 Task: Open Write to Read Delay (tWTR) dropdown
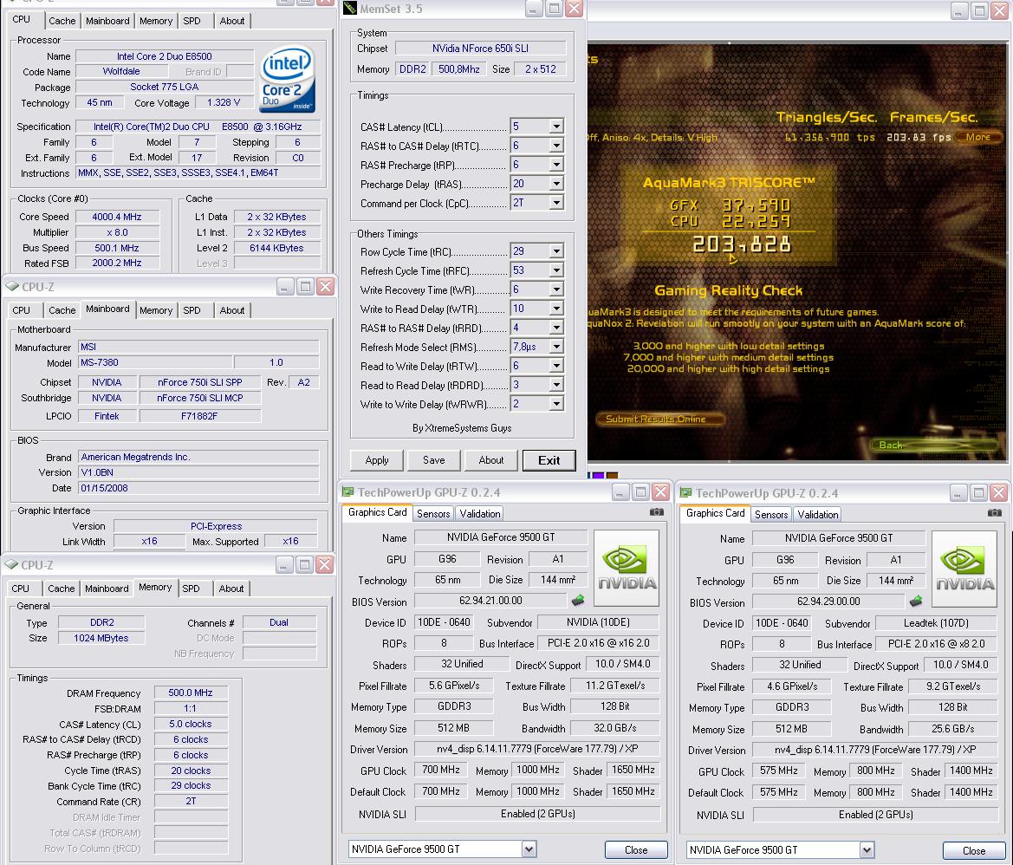(556, 309)
